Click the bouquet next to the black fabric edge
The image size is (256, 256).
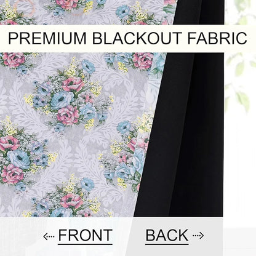[x=126, y=152]
